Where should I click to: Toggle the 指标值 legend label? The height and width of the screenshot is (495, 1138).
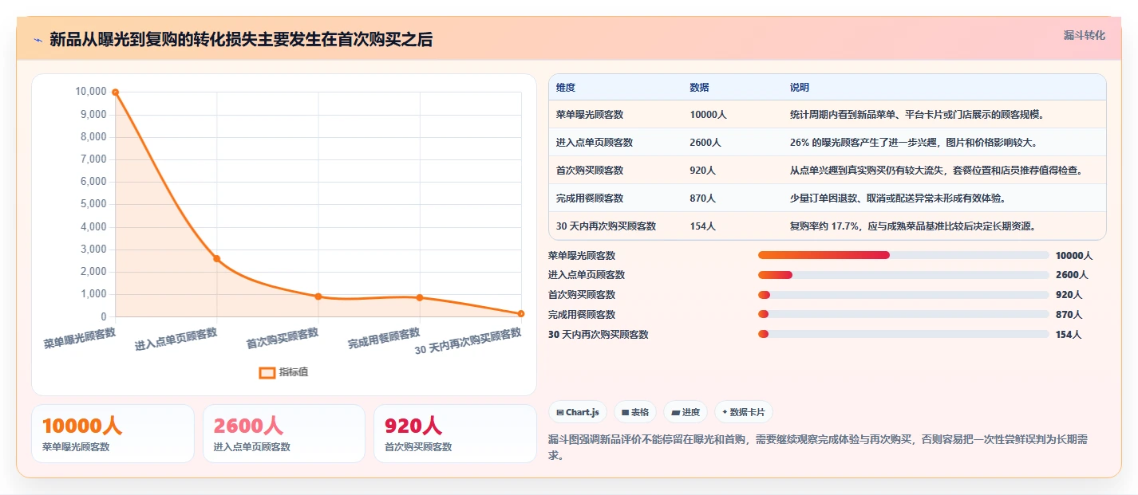pos(294,372)
